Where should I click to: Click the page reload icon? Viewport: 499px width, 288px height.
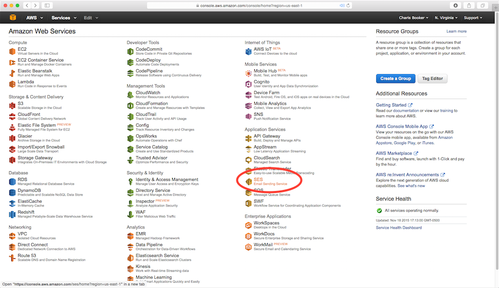348,5
